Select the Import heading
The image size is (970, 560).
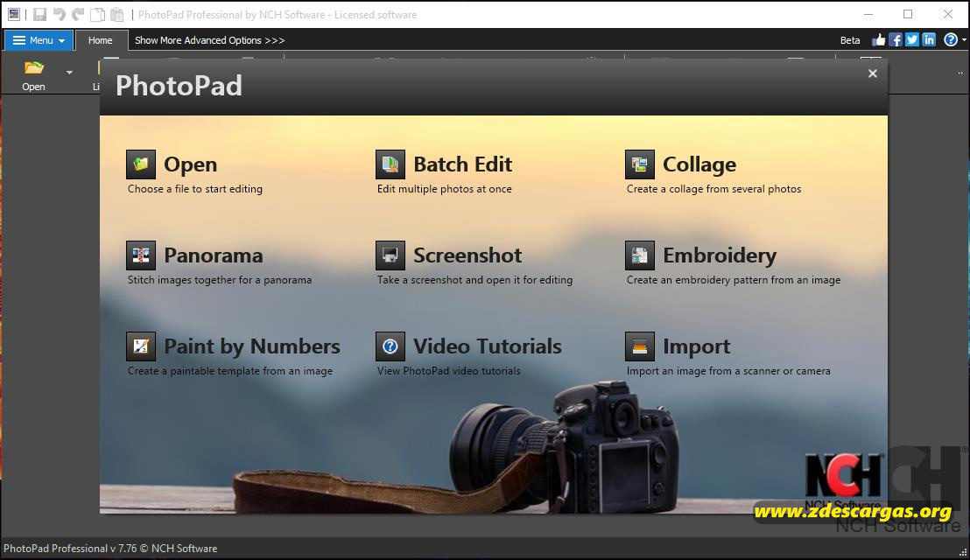(697, 347)
